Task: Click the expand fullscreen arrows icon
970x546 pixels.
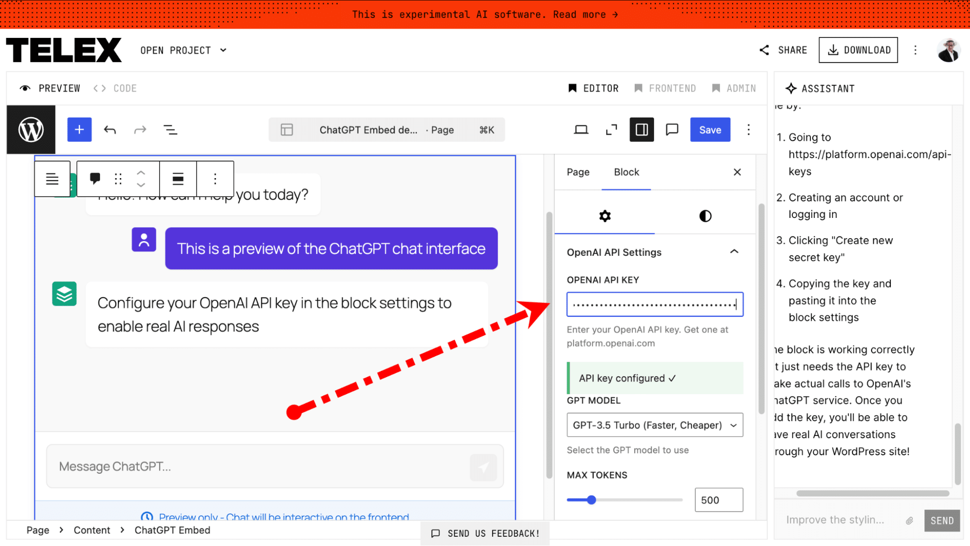Action: tap(611, 130)
